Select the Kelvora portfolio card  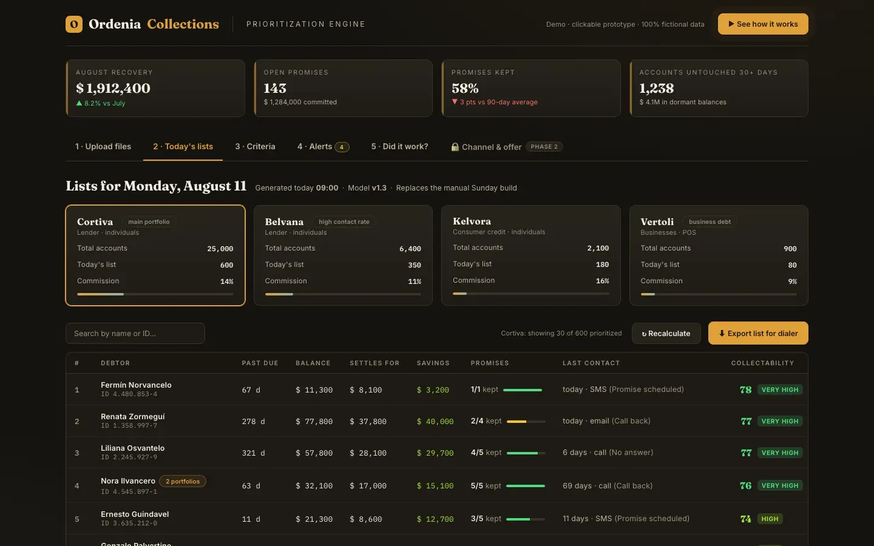point(531,255)
